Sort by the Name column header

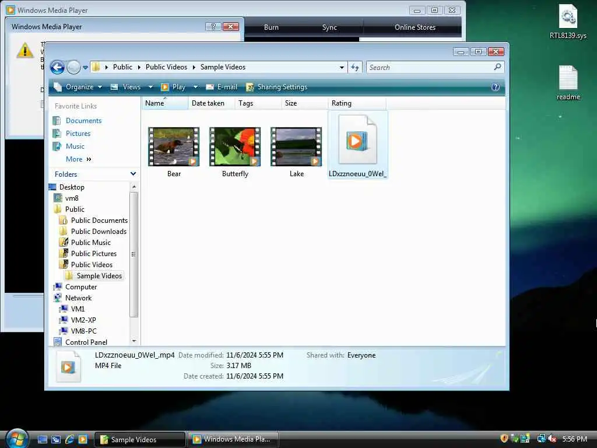165,103
